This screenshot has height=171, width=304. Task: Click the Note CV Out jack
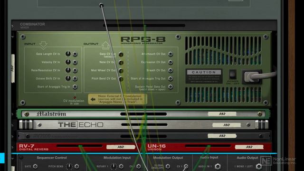tap(121, 62)
